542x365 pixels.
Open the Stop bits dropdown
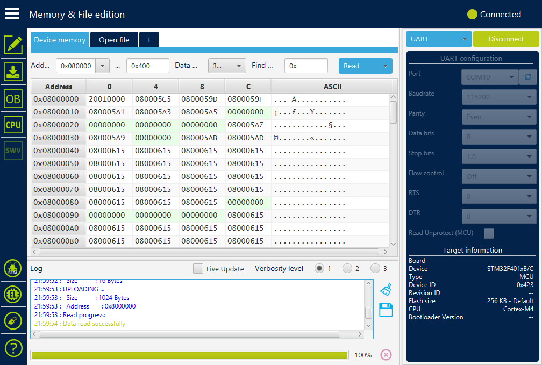tap(499, 156)
